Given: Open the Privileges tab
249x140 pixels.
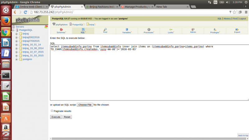Looking at the screenshot, I should click(215, 31).
